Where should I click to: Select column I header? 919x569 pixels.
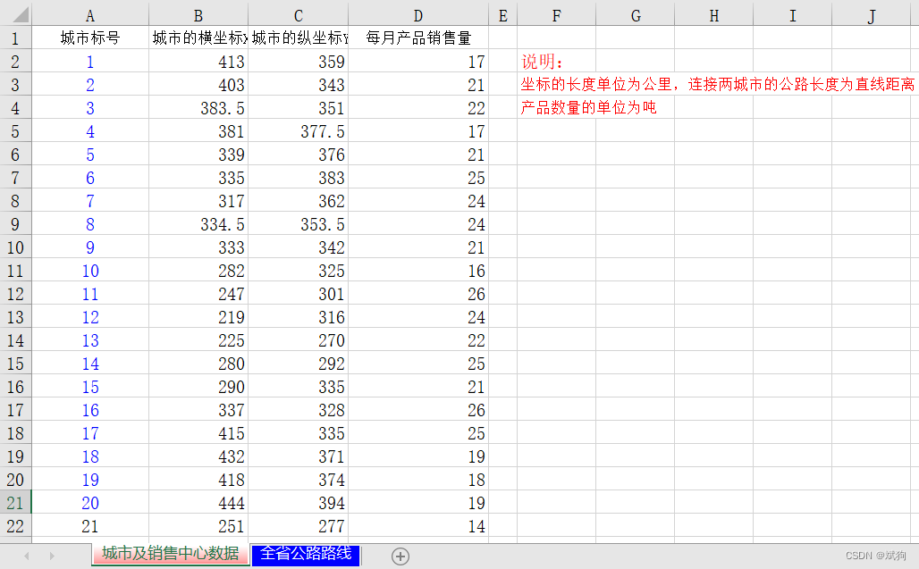(x=792, y=14)
